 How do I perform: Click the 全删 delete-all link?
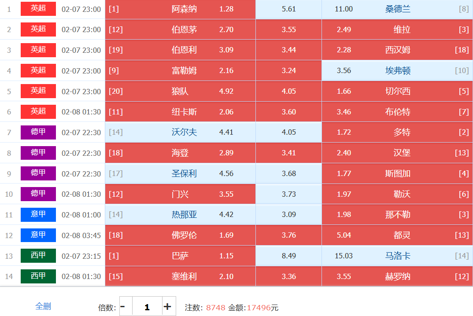[43, 306]
